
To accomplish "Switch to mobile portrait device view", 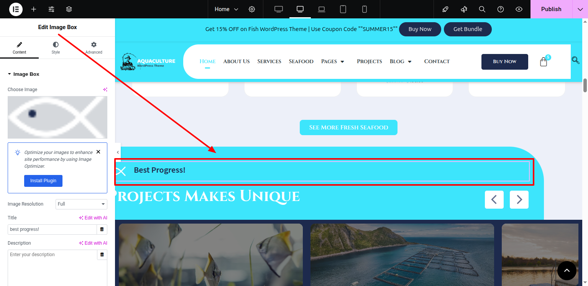I will pyautogui.click(x=365, y=9).
